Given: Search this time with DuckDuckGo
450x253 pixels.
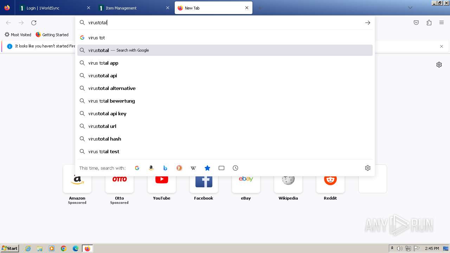Looking at the screenshot, I should pos(179,168).
